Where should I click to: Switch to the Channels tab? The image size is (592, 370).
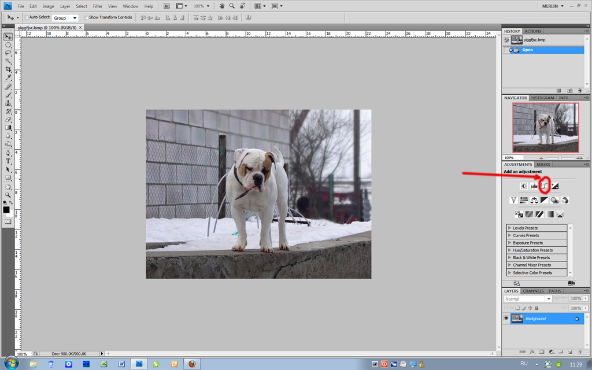pyautogui.click(x=533, y=291)
